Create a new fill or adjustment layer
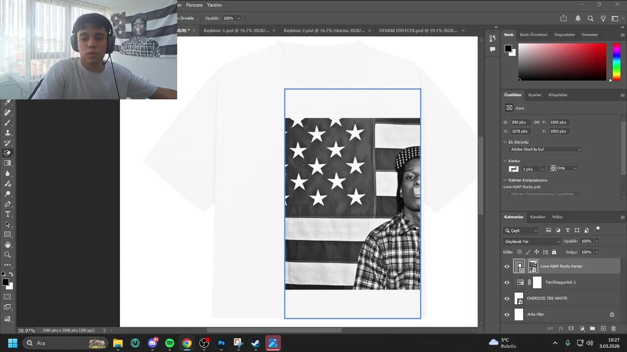The width and height of the screenshot is (627, 352). [x=582, y=329]
